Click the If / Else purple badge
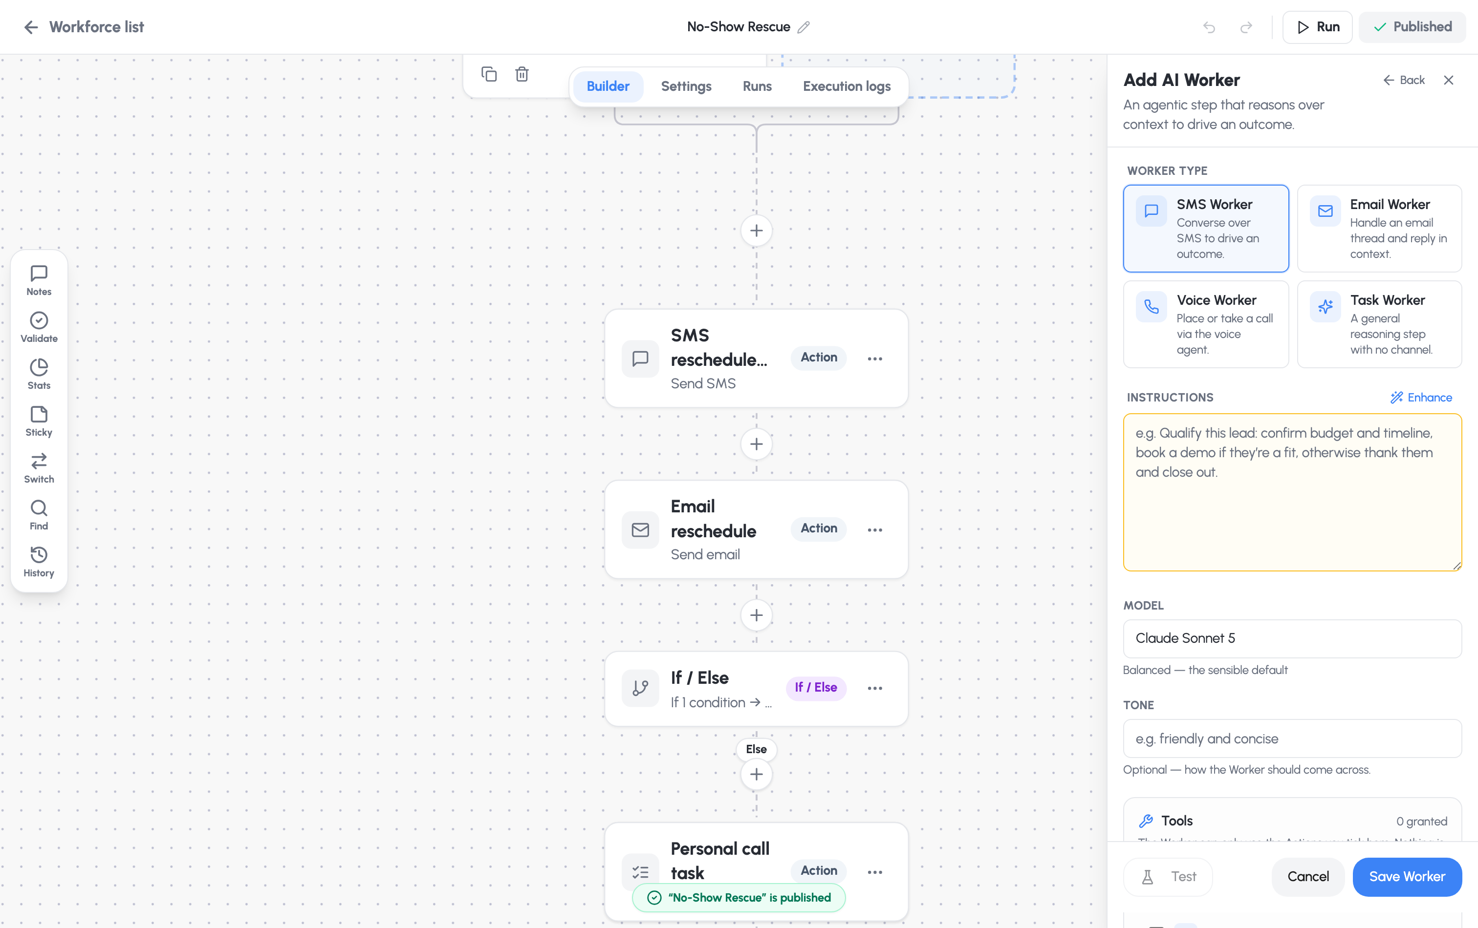Viewport: 1478px width, 928px height. point(816,688)
